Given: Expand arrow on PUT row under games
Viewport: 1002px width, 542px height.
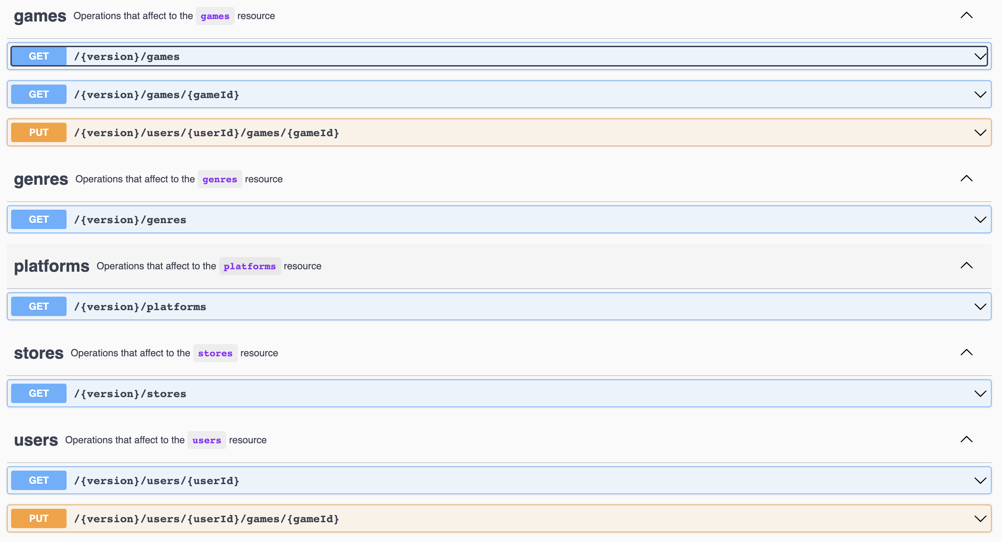Looking at the screenshot, I should (980, 133).
